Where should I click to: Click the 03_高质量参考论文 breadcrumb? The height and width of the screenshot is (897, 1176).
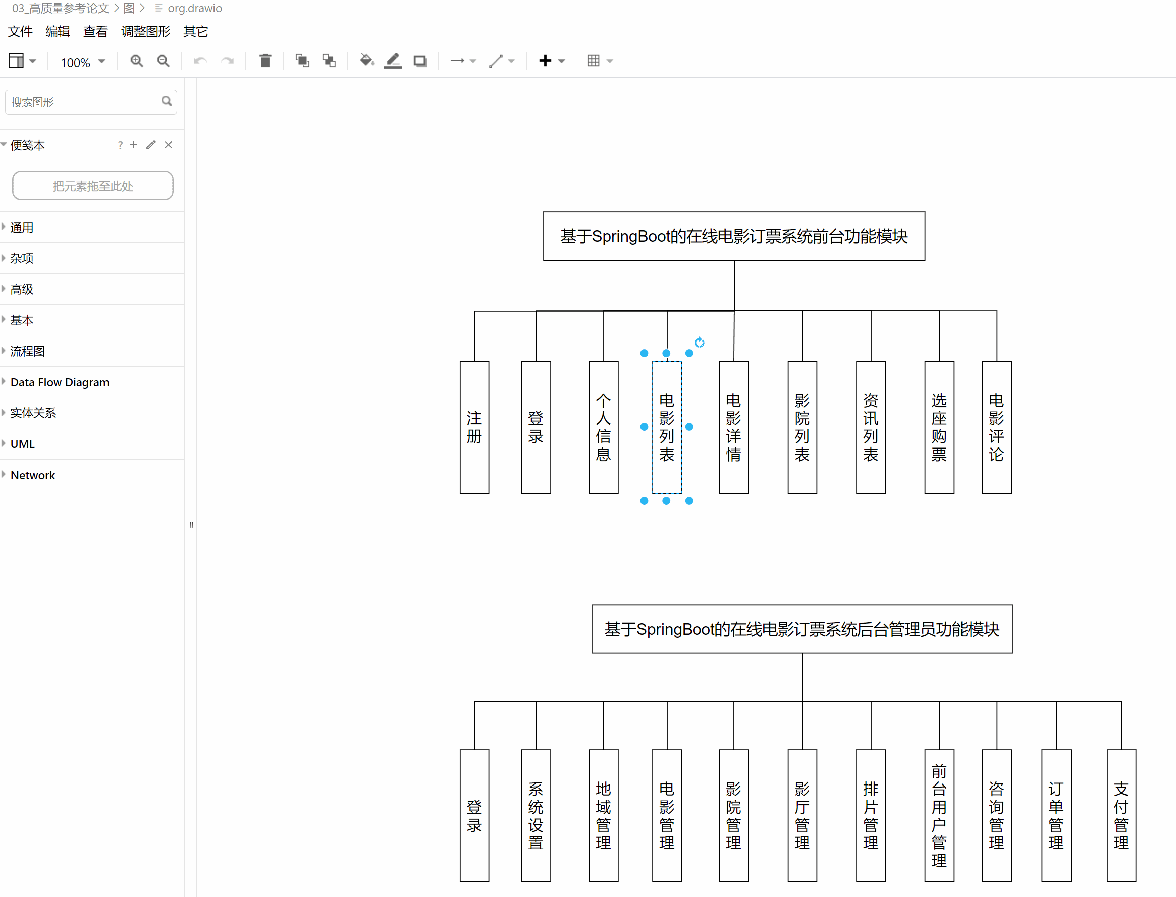pyautogui.click(x=60, y=8)
